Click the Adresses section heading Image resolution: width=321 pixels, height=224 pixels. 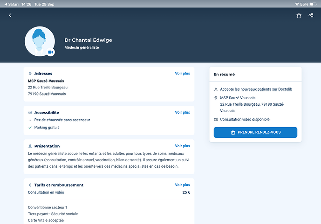43,74
